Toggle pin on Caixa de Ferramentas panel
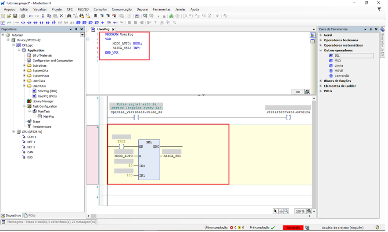Screen dimensions: 388x232 pos(371,29)
